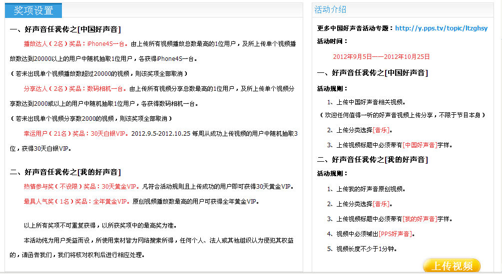Click rule 1、上传我的好声音原创视频

[367, 189]
